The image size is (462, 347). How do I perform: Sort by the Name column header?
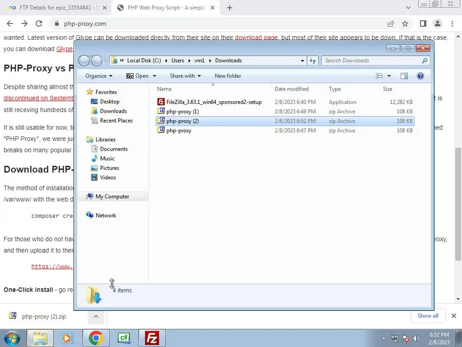pyautogui.click(x=213, y=89)
